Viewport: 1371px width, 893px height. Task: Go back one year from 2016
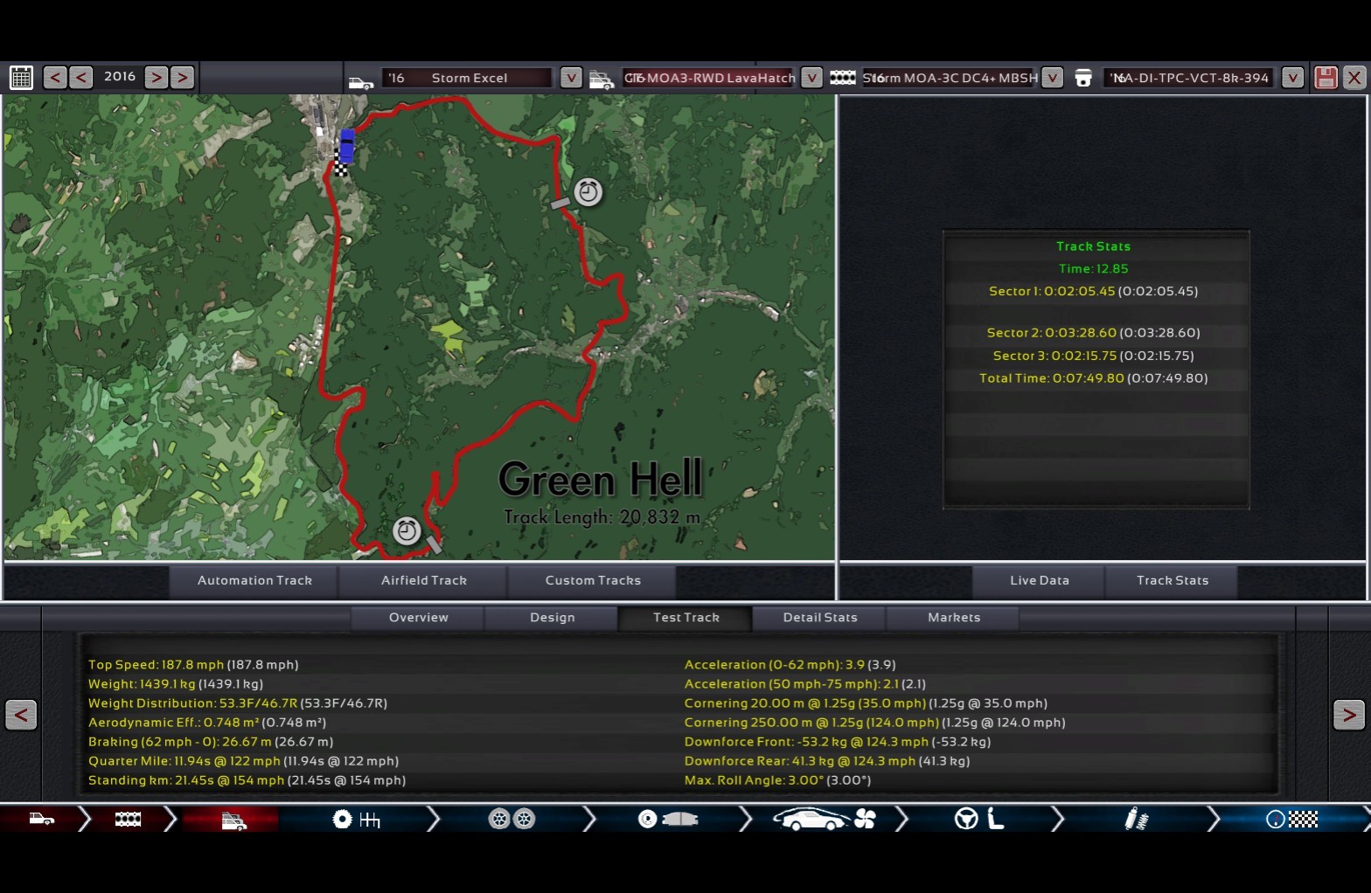(x=80, y=78)
